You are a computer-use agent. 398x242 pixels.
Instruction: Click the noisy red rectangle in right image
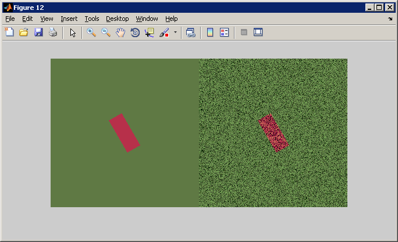pyautogui.click(x=273, y=133)
